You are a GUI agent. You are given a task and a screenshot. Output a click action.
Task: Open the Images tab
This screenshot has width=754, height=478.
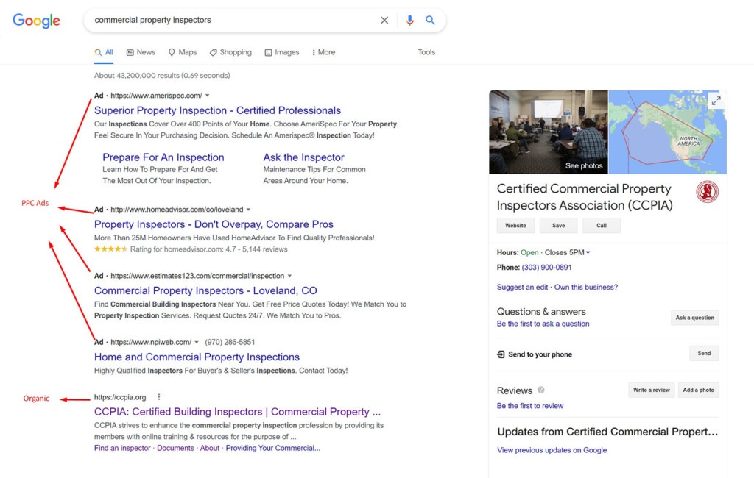point(282,52)
